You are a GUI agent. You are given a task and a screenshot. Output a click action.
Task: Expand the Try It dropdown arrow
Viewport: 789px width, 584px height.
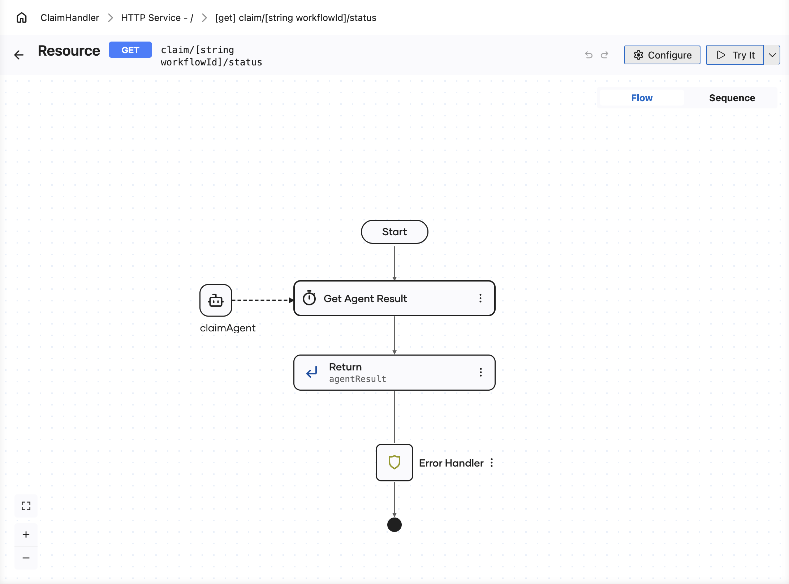click(x=772, y=55)
